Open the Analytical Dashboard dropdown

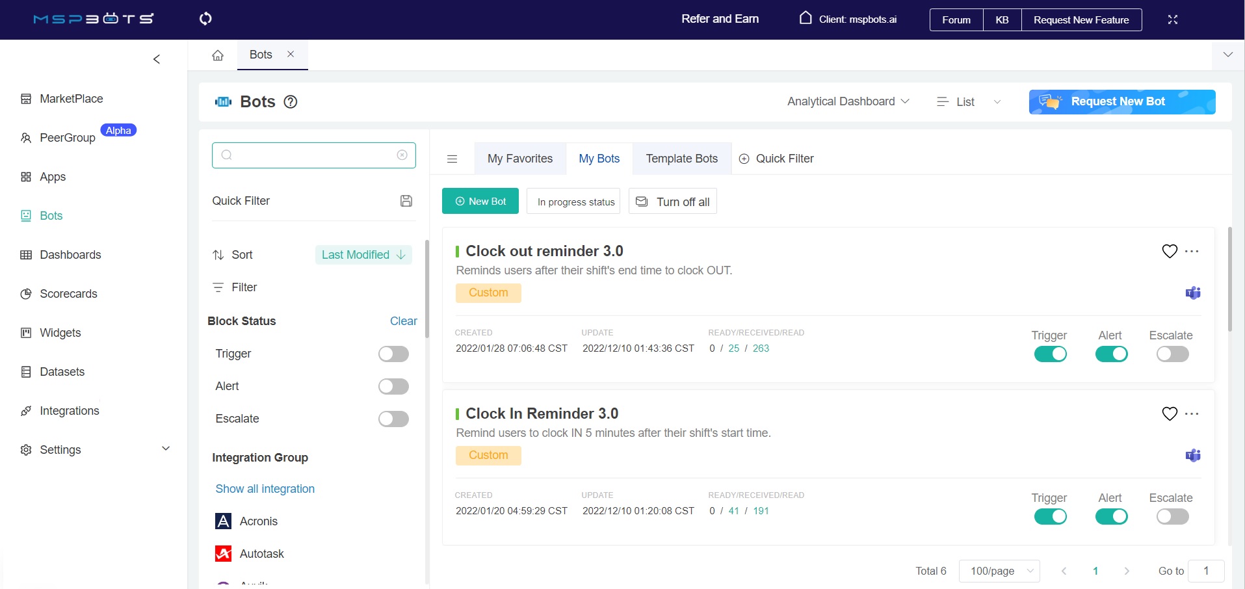848,101
